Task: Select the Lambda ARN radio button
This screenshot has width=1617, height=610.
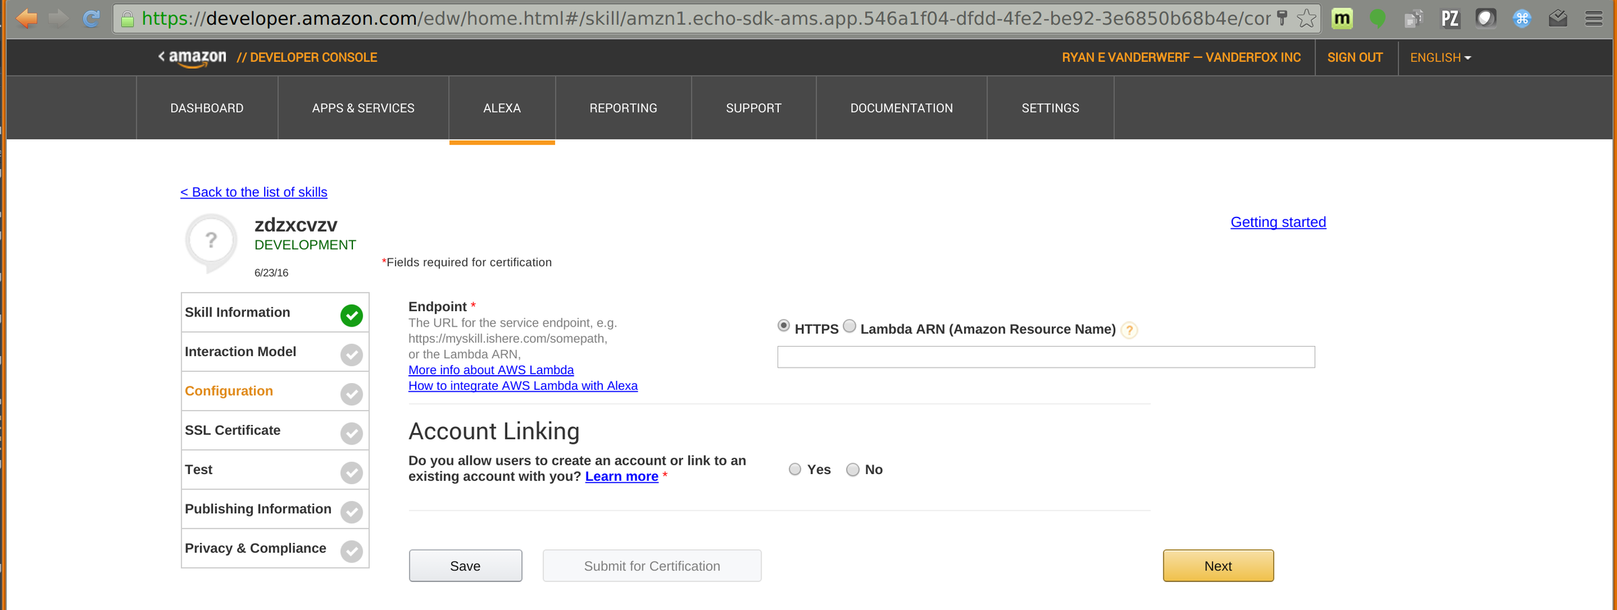Action: 850,326
